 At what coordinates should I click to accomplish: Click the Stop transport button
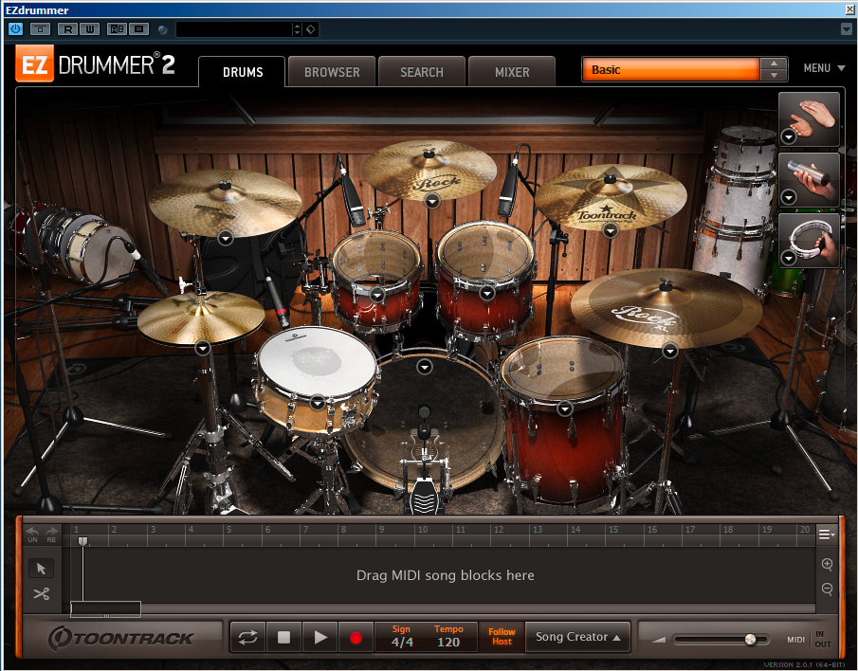coord(283,637)
